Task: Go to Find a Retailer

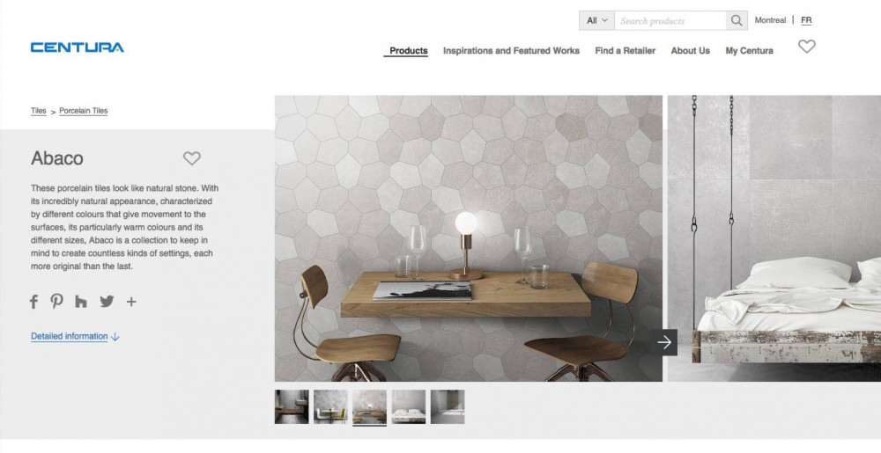Action: pos(625,50)
